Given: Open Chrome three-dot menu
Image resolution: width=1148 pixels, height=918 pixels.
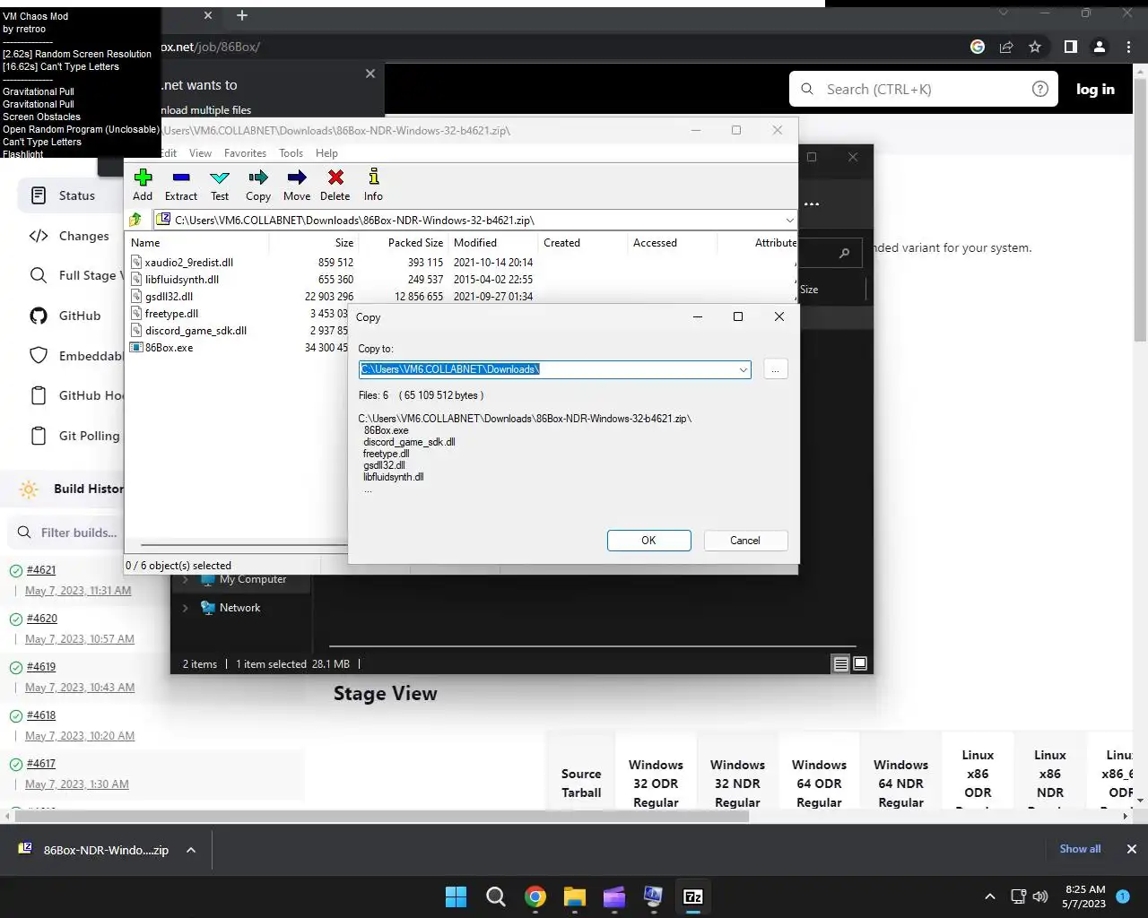Looking at the screenshot, I should click(x=1128, y=47).
